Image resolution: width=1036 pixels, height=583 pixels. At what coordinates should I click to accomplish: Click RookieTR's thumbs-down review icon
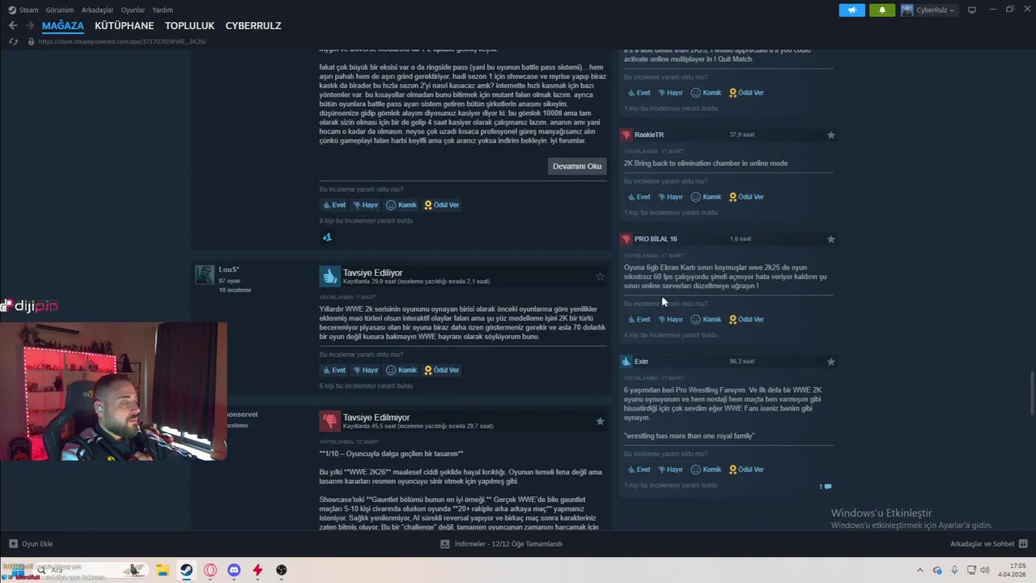[626, 134]
